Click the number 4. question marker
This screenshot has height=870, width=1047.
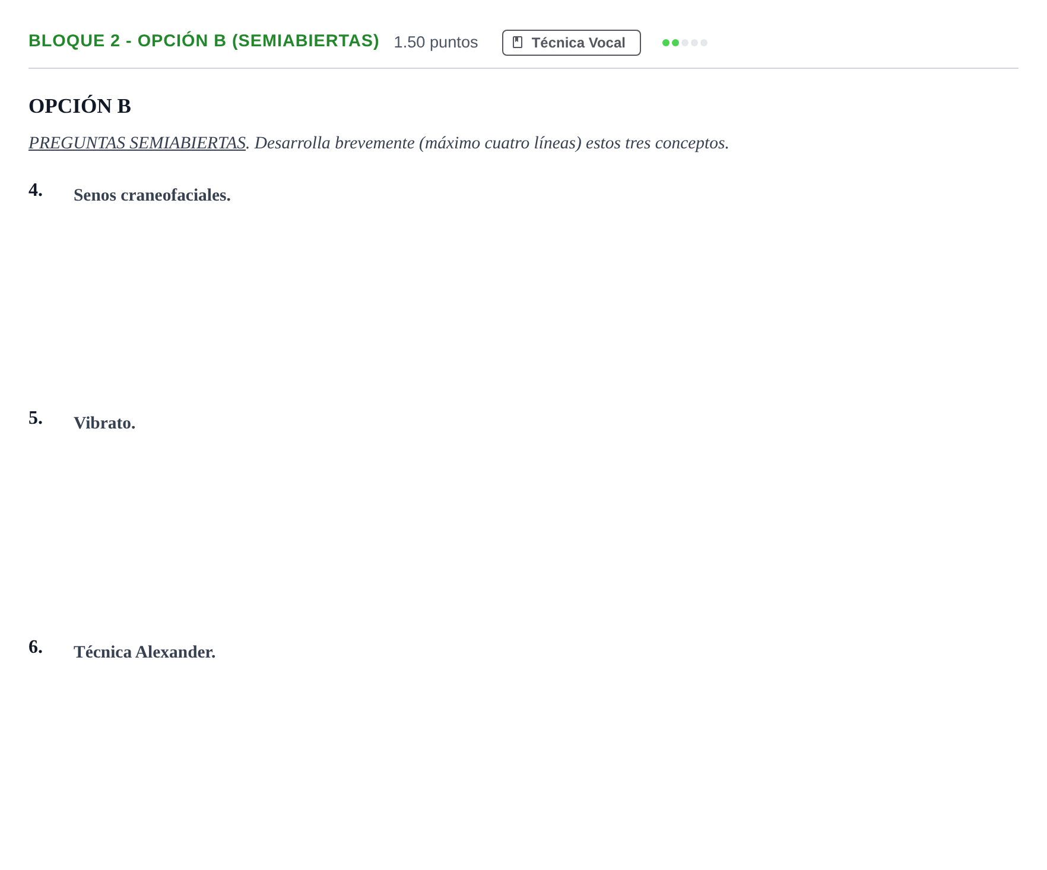point(36,190)
